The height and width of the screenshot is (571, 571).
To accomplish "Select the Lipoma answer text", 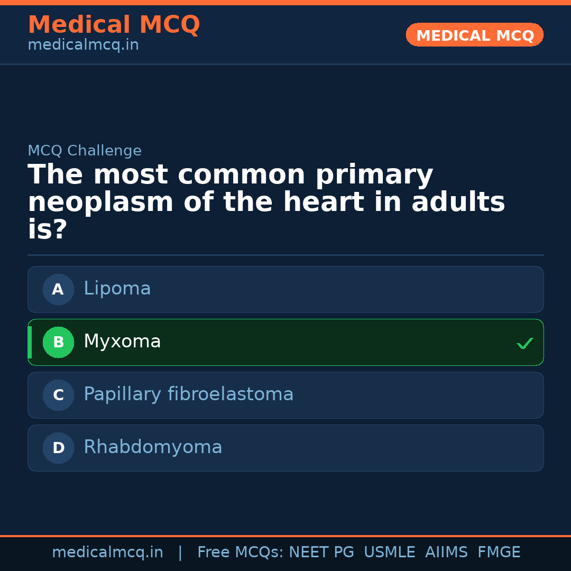I will [117, 289].
